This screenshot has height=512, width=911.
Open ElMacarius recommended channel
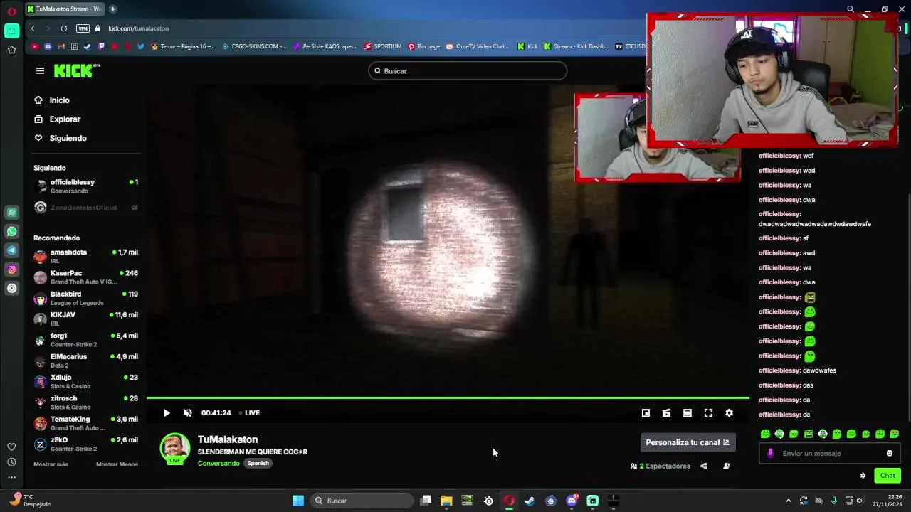point(85,361)
